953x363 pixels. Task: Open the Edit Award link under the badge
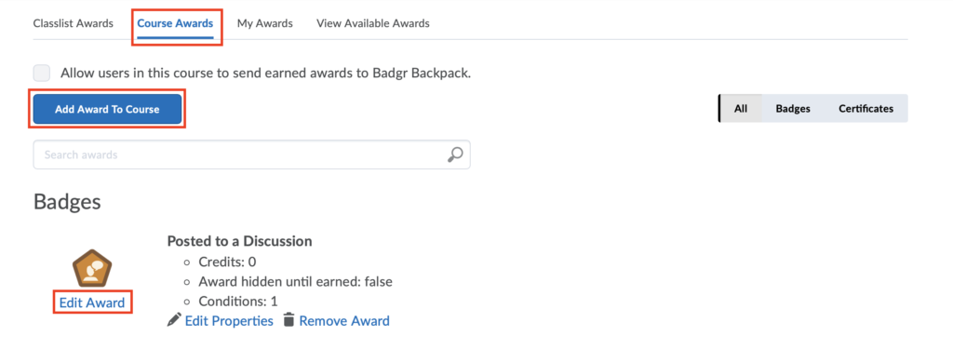point(92,302)
